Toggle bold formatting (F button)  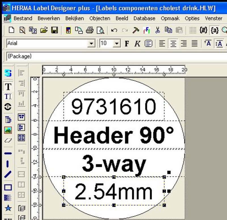coord(127,44)
